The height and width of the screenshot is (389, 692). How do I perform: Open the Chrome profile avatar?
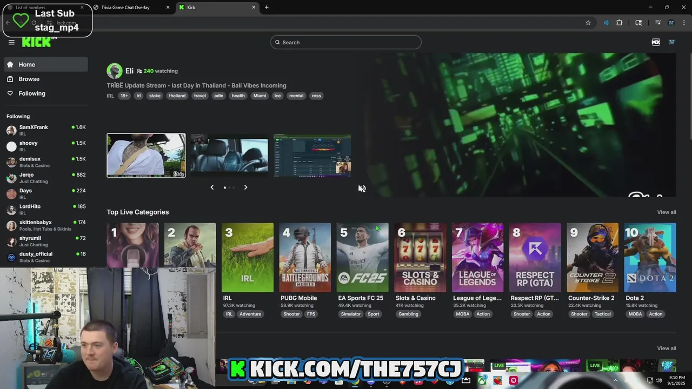pos(671,23)
